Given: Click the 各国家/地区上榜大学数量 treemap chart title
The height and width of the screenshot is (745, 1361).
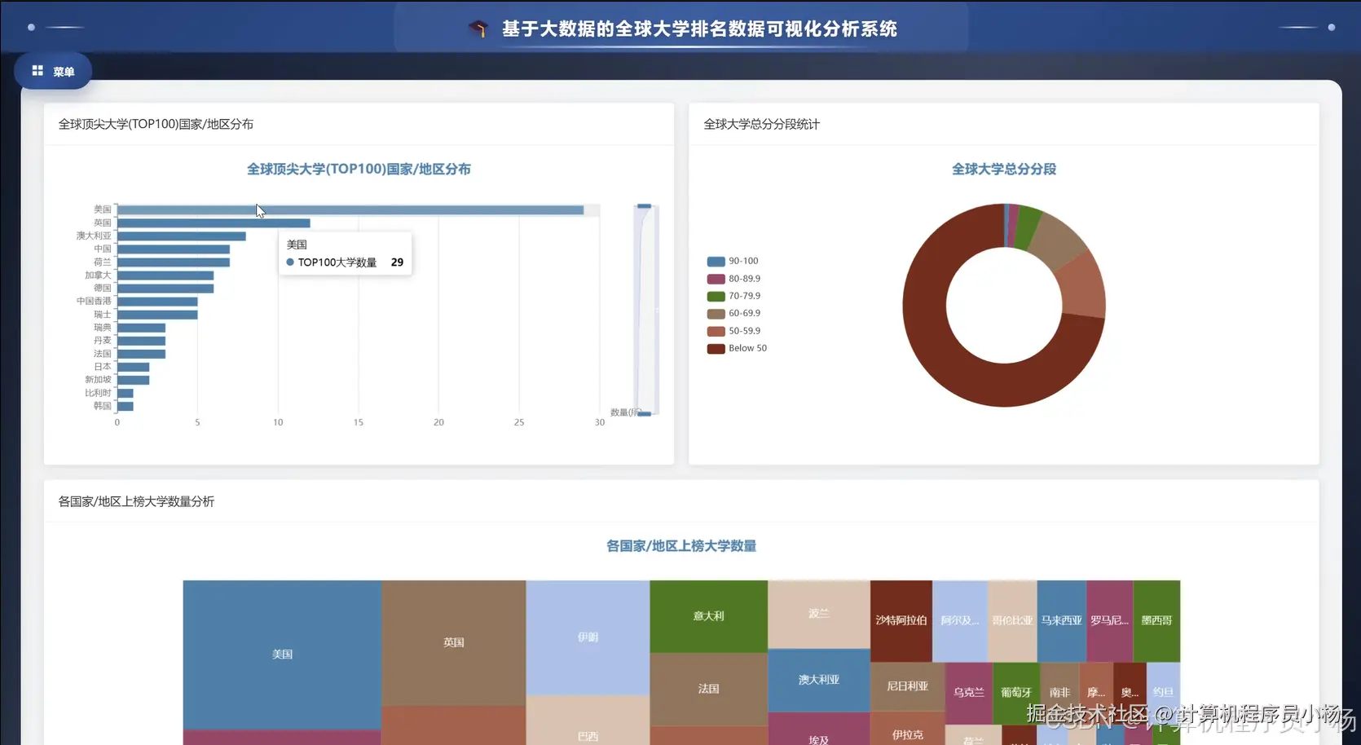Looking at the screenshot, I should 681,546.
